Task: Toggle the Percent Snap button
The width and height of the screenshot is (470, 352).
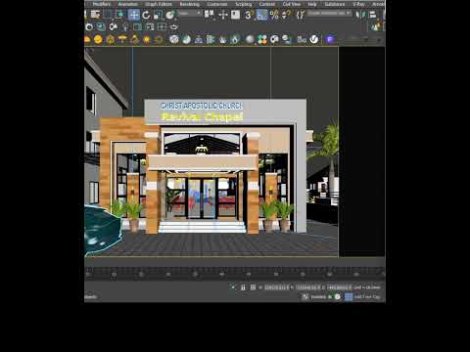Action: coord(274,15)
